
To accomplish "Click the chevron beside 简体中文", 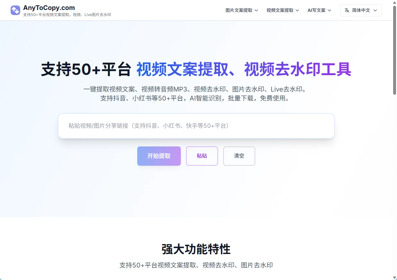I will pyautogui.click(x=375, y=10).
